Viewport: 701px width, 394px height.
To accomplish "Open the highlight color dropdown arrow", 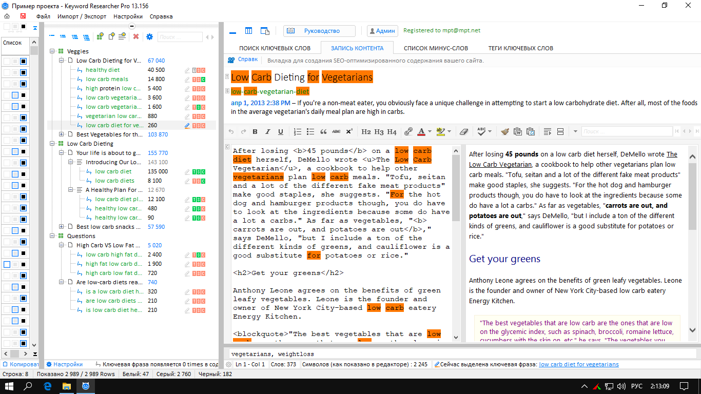I will pyautogui.click(x=449, y=132).
